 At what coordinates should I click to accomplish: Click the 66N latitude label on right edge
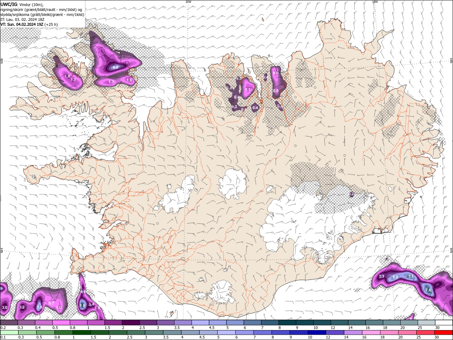pyautogui.click(x=451, y=61)
